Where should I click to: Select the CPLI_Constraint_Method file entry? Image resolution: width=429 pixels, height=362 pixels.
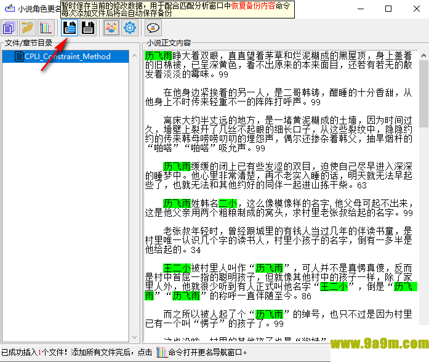point(66,57)
